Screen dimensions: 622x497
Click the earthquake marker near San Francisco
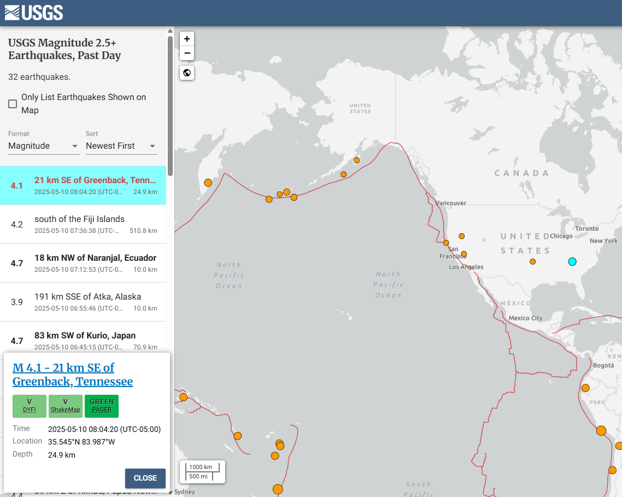tap(446, 243)
